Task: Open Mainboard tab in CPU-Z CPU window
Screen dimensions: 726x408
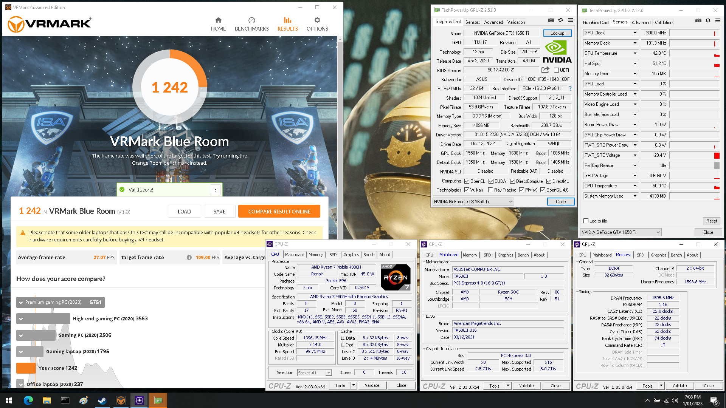Action: 295,255
